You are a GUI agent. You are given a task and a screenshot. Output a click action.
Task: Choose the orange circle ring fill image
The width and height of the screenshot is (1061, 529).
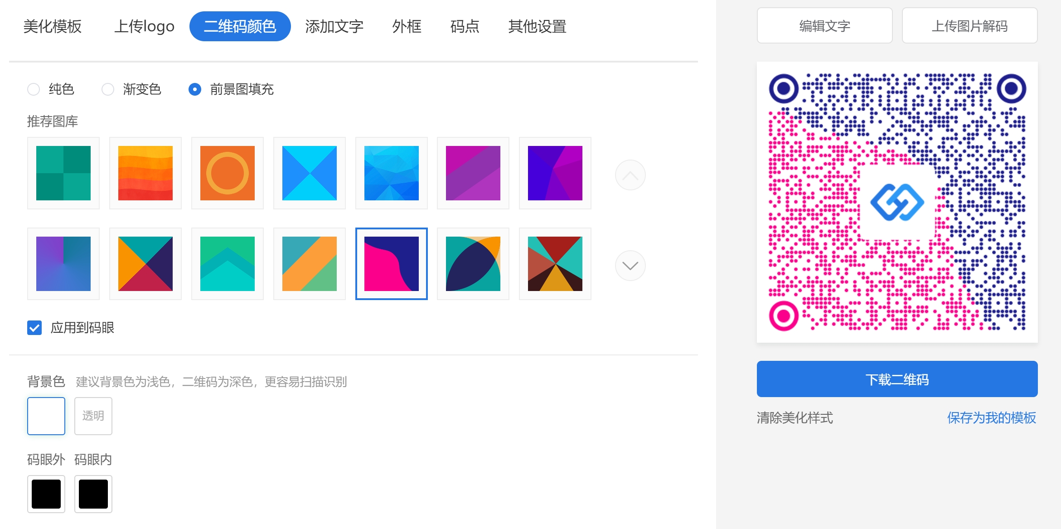[x=228, y=173]
